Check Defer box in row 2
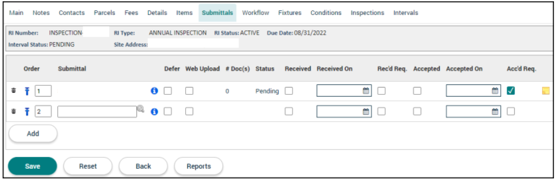Image resolution: width=557 pixels, height=181 pixels. coord(167,111)
